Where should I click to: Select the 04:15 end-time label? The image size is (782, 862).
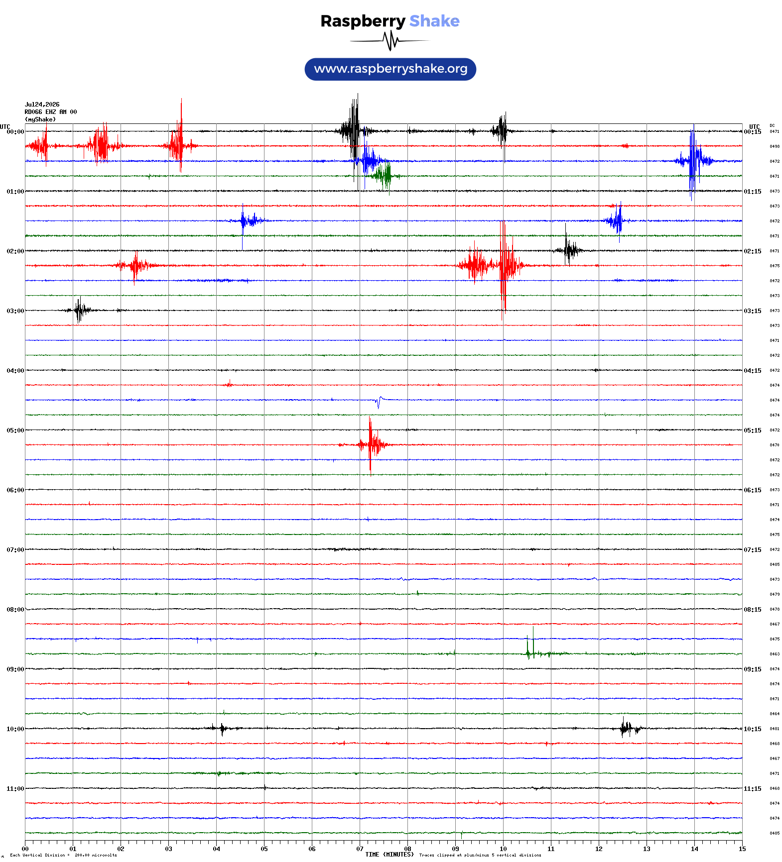[x=753, y=371]
